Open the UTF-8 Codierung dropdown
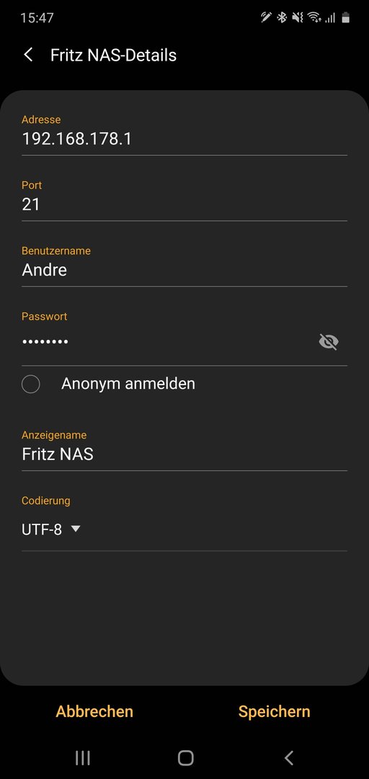369x779 pixels. [x=50, y=529]
